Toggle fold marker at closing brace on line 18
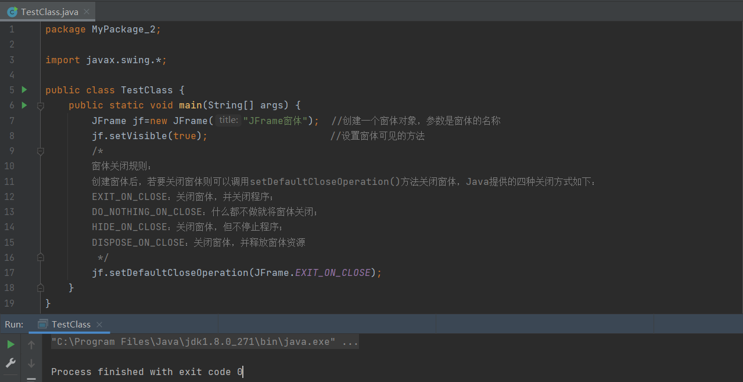The image size is (743, 382). (40, 288)
